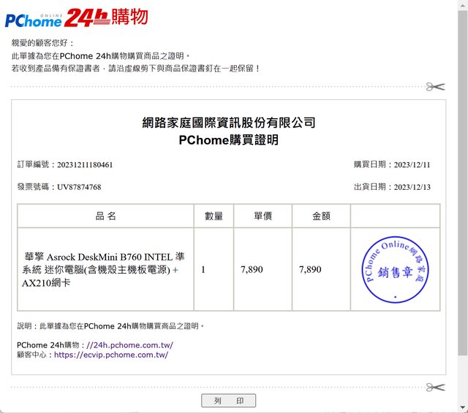Image resolution: width=468 pixels, height=413 pixels.
Task: Click the scrollbar down arrow
Action: (461, 407)
